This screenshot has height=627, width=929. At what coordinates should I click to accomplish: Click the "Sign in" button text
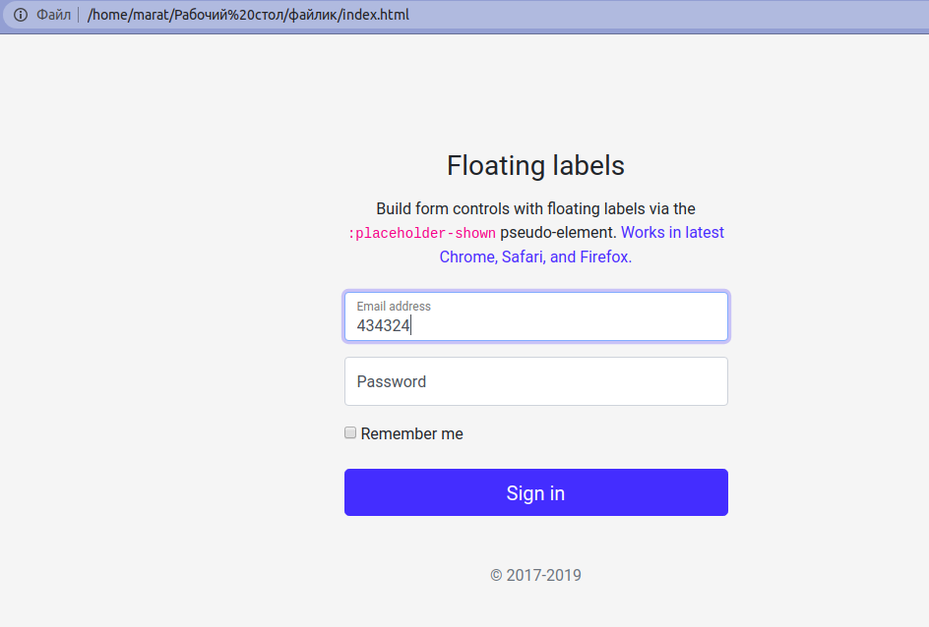[x=535, y=493]
